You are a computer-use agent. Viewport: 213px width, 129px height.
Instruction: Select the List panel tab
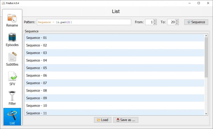(x=12, y=116)
